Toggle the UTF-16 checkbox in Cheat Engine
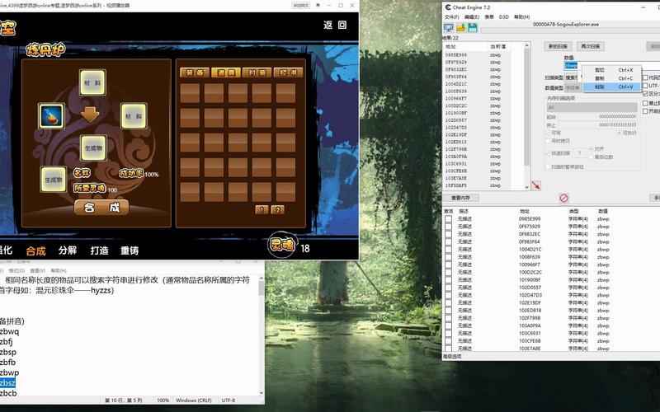The width and height of the screenshot is (660, 412). click(645, 86)
